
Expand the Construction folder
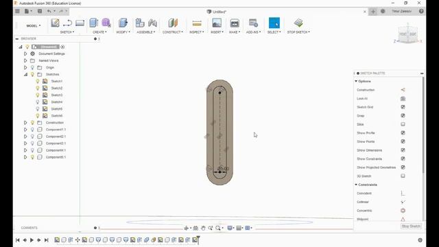click(x=25, y=123)
